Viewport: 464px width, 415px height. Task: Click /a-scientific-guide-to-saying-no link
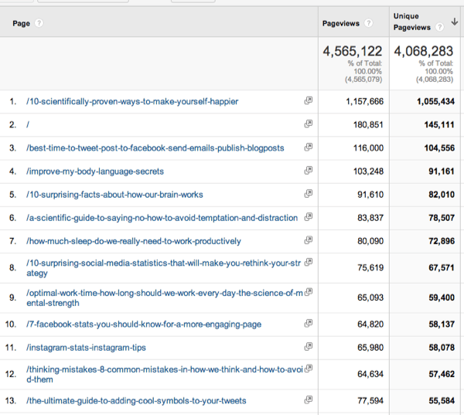tap(162, 218)
